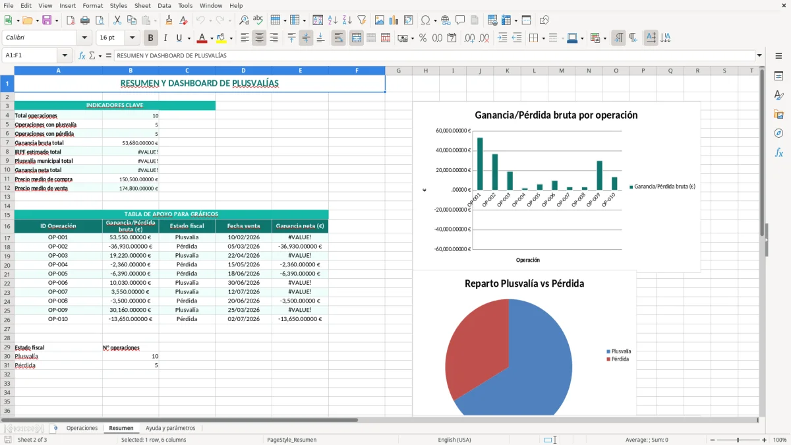Insert hyperlink globe icon
This screenshot has width=791, height=445.
(446, 20)
